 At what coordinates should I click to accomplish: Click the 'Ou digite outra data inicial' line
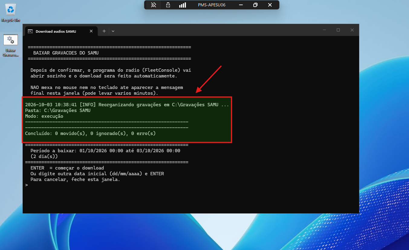point(97,174)
